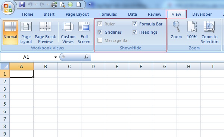Select column H header
The image size is (224, 137).
point(189,66)
